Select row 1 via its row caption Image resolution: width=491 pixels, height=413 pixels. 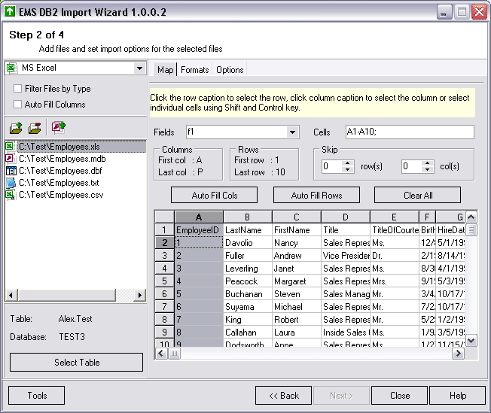click(x=164, y=230)
